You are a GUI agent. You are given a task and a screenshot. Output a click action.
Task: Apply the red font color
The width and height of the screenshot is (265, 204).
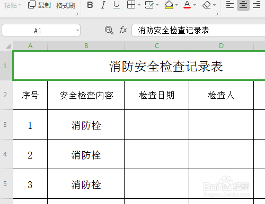click(187, 5)
